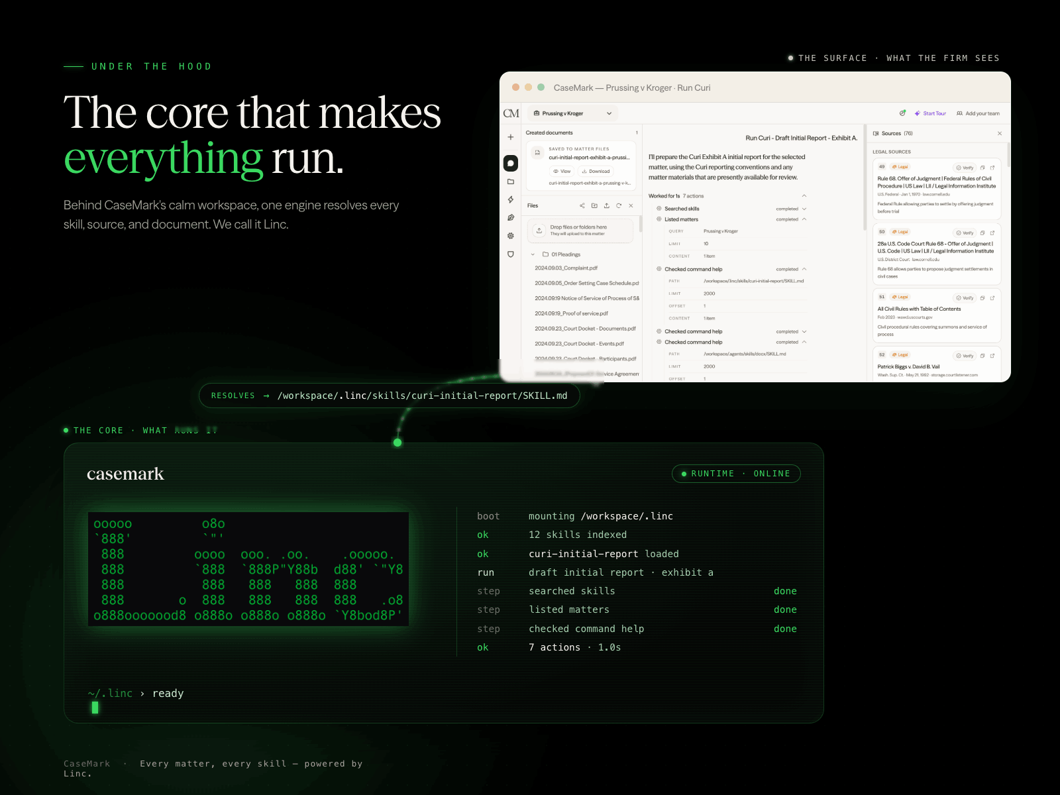Click the Files panel scrollbar
Image resolution: width=1060 pixels, height=795 pixels.
tap(641, 223)
